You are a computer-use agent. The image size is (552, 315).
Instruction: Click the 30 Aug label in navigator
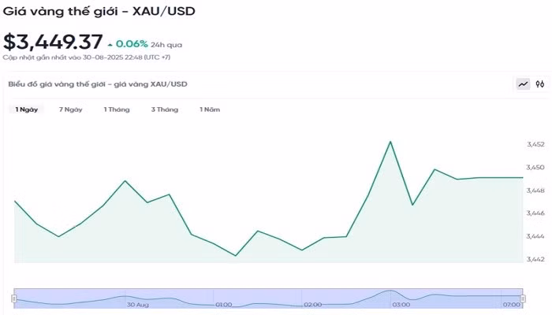(x=137, y=304)
